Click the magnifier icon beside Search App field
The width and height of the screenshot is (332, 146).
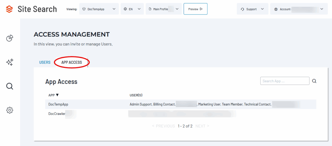(314, 81)
